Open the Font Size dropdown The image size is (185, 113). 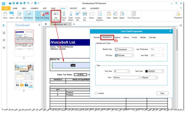pyautogui.click(x=122, y=71)
